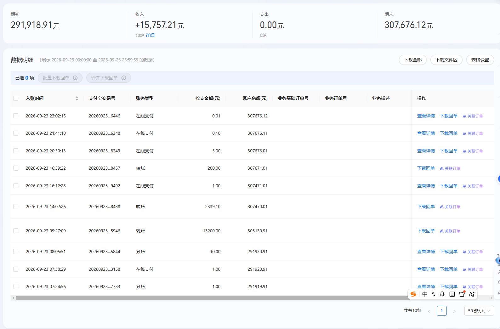
Task: Go to the next page arrow
Action: click(x=454, y=311)
